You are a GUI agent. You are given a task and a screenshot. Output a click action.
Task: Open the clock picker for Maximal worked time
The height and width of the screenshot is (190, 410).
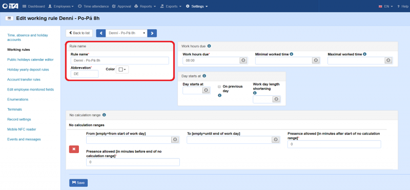[388, 60]
